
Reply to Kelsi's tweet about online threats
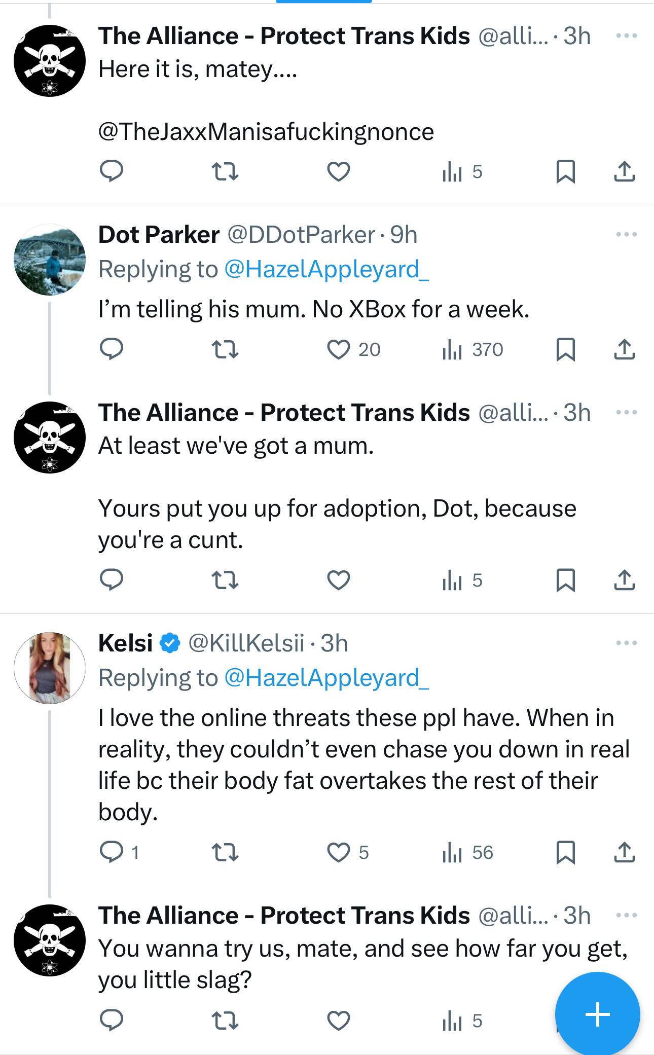pyautogui.click(x=112, y=852)
